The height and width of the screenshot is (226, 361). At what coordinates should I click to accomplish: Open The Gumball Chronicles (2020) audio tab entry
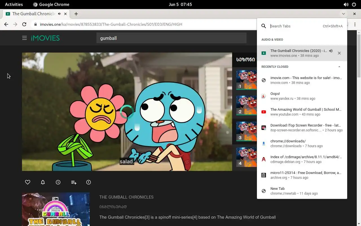click(302, 53)
